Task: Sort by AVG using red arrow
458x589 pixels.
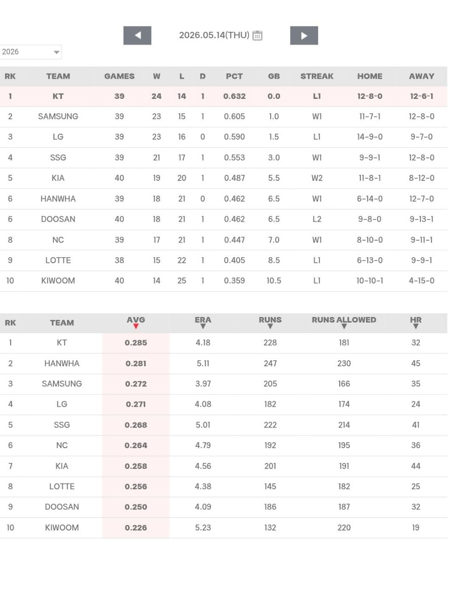Action: tap(136, 326)
